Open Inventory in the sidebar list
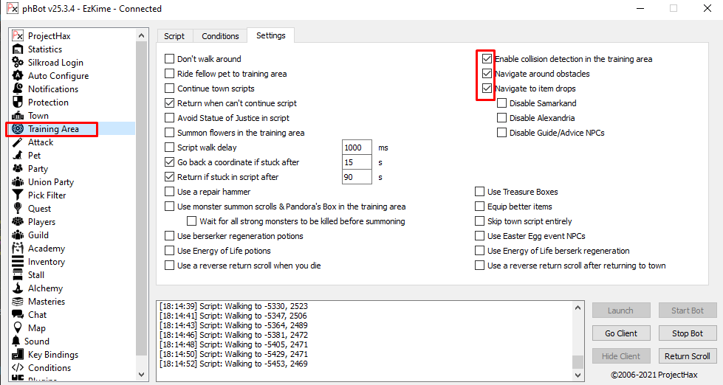723x385 pixels. 47,262
